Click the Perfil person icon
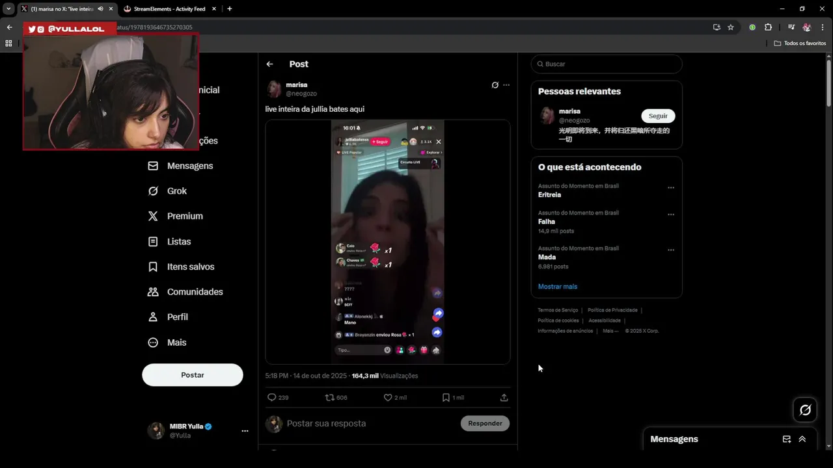 pos(153,317)
